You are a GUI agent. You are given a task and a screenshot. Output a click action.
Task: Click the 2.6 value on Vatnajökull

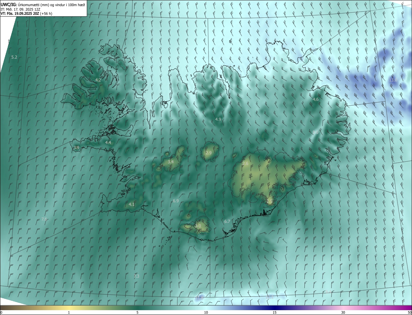[245, 164]
